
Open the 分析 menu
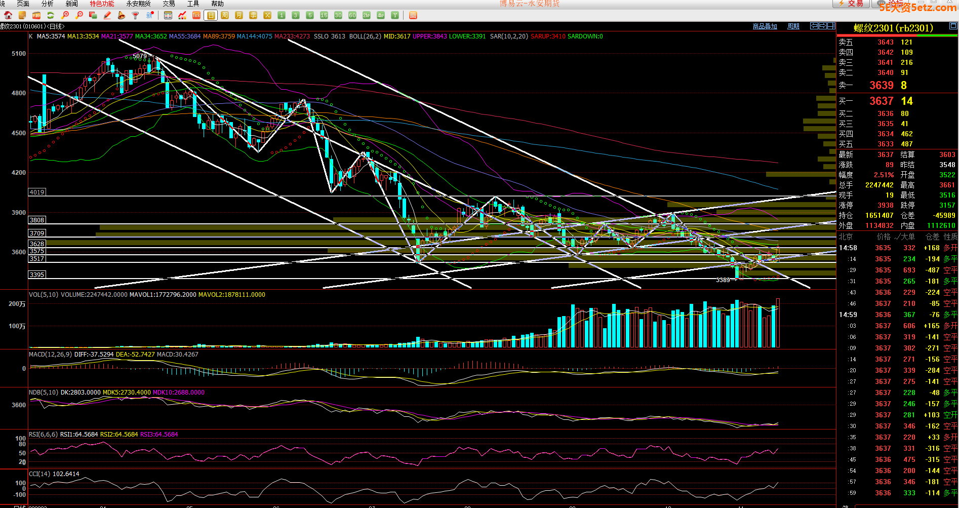[47, 4]
